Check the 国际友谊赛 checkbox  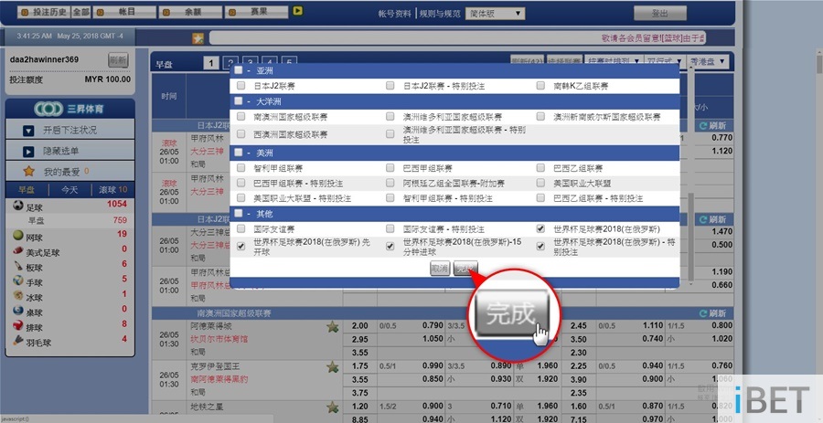tap(240, 229)
